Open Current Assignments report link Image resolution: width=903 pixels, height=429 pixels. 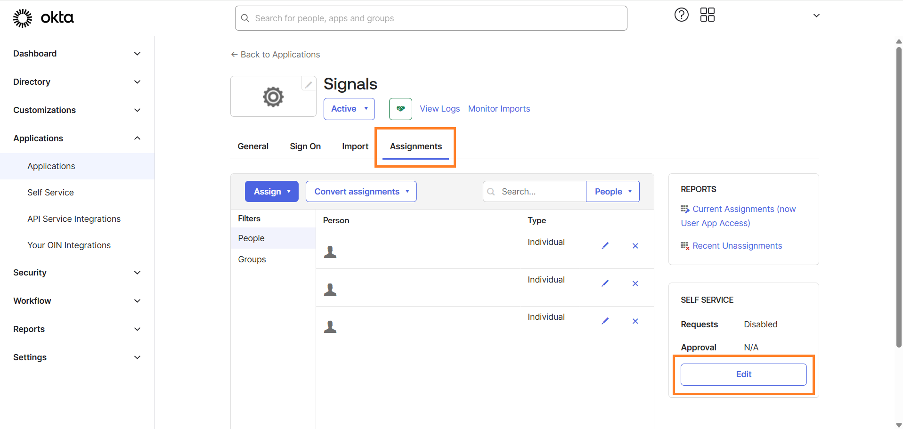pos(738,216)
